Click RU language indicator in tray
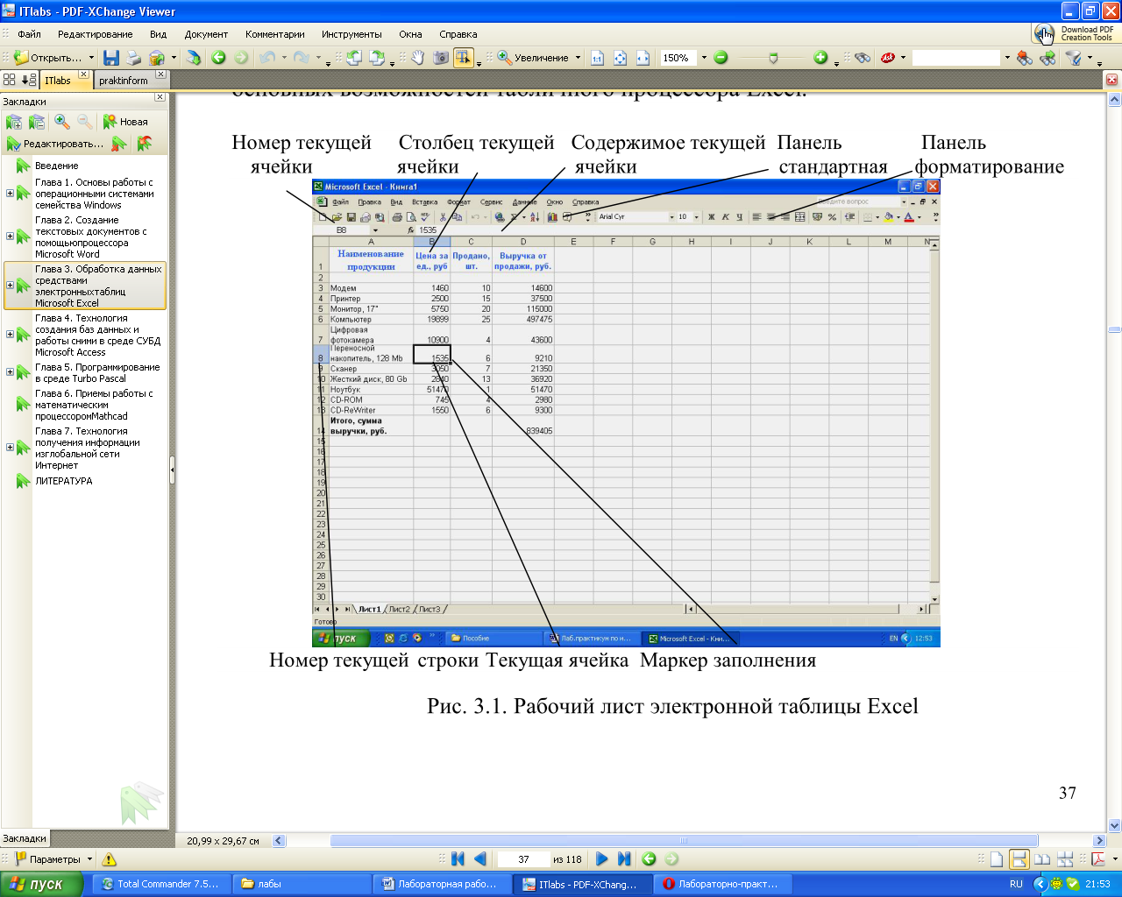Image resolution: width=1122 pixels, height=897 pixels. point(1016,884)
